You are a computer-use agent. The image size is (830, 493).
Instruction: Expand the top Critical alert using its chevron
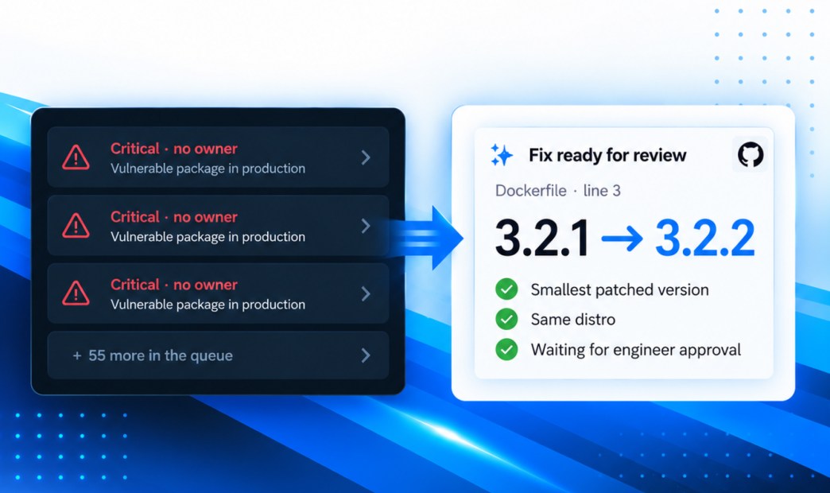pyautogui.click(x=365, y=157)
